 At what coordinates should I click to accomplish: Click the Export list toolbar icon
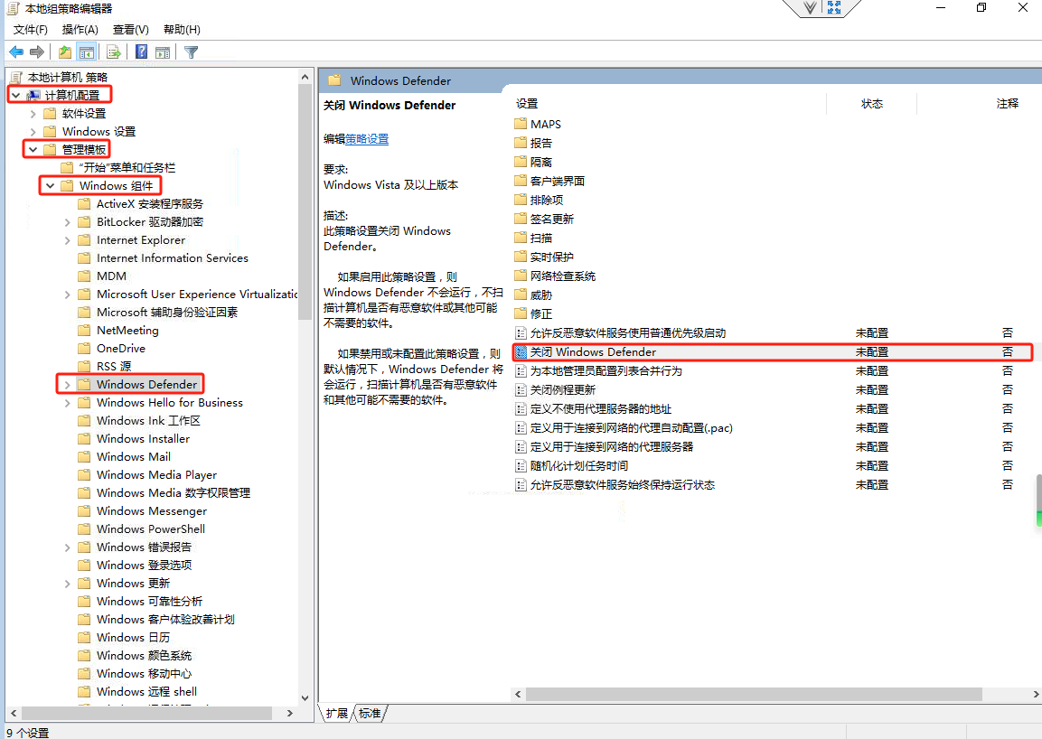pos(114,51)
